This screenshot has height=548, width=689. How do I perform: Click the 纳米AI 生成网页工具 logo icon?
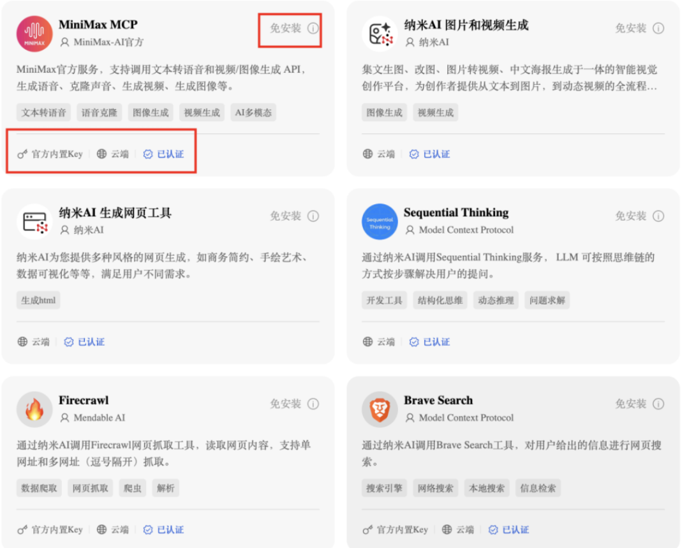[x=34, y=221]
